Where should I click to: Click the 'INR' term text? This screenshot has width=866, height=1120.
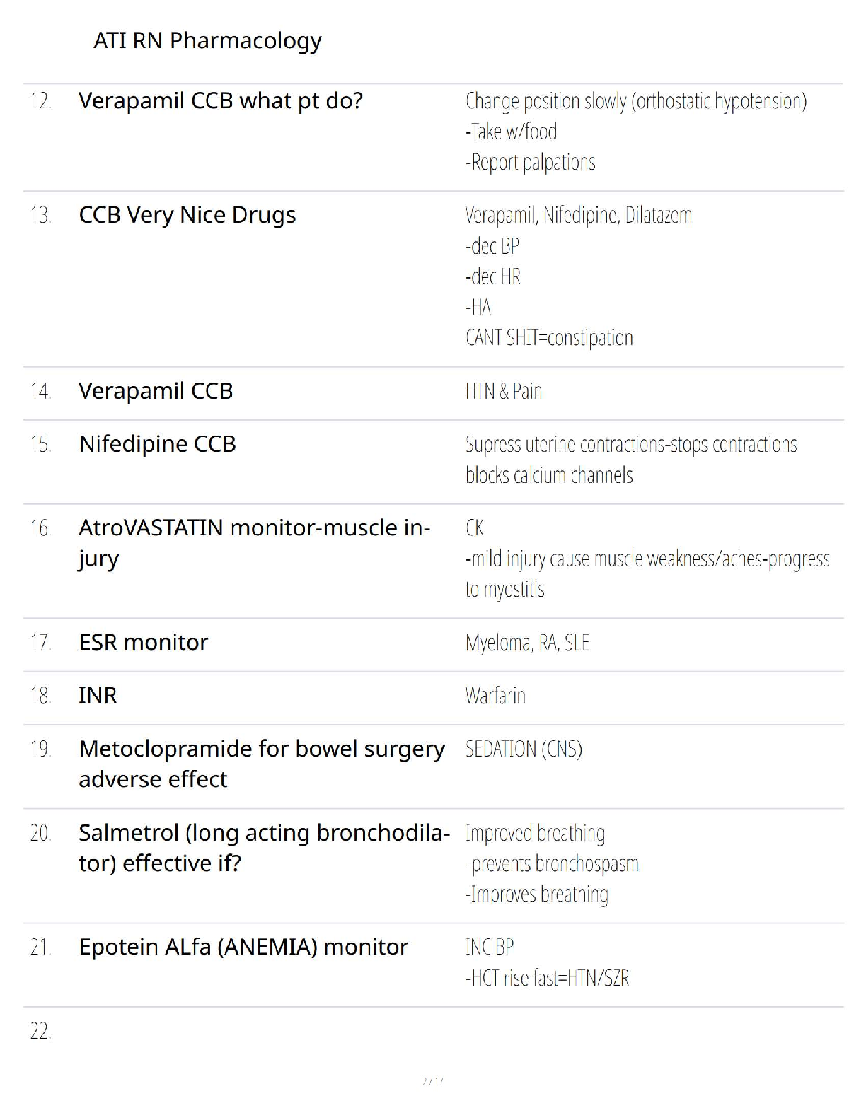98,695
